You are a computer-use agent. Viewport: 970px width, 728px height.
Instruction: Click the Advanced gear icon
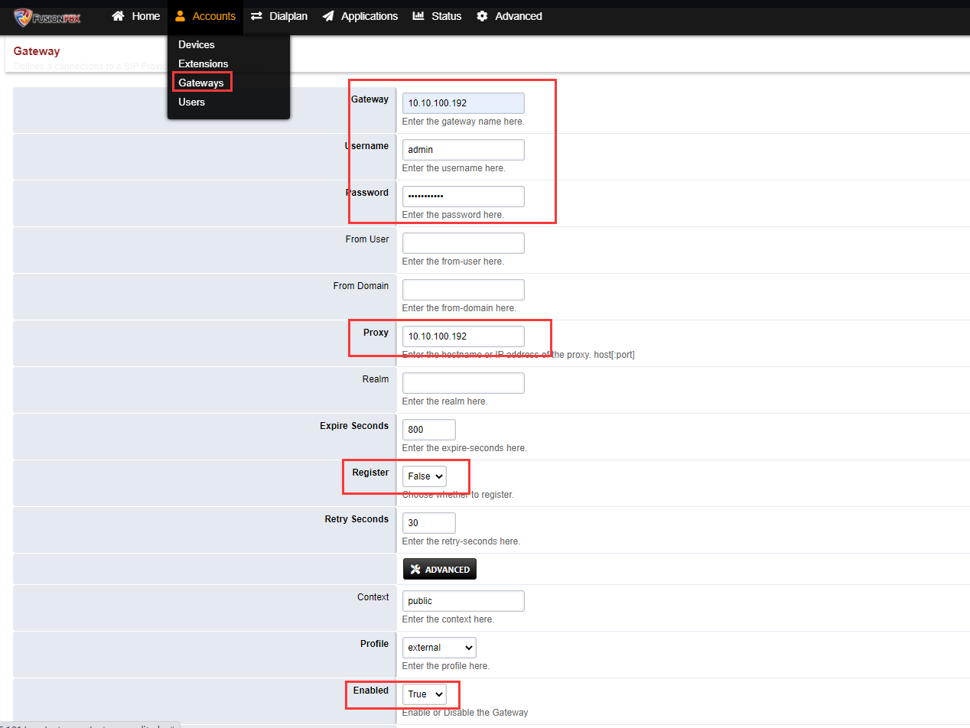click(x=482, y=16)
